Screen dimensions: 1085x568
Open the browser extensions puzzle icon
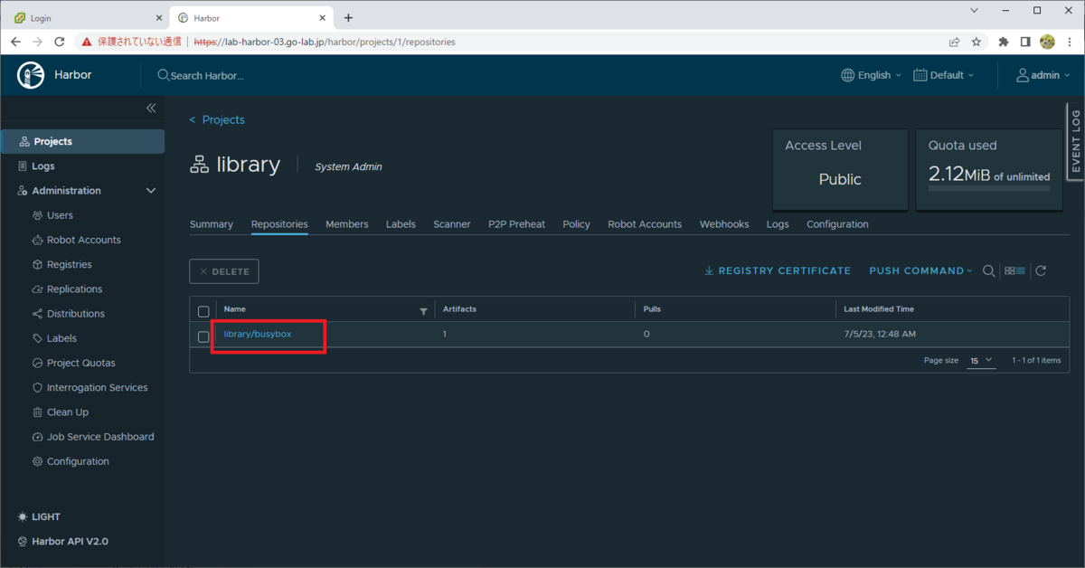pyautogui.click(x=1004, y=42)
